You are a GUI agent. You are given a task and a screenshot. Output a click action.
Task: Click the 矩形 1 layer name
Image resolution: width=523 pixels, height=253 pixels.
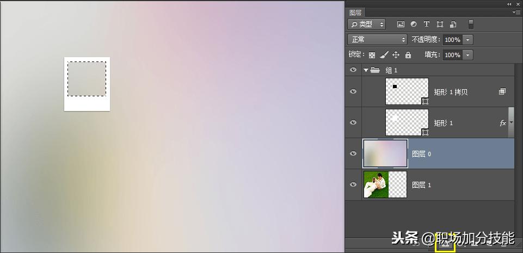click(x=444, y=123)
